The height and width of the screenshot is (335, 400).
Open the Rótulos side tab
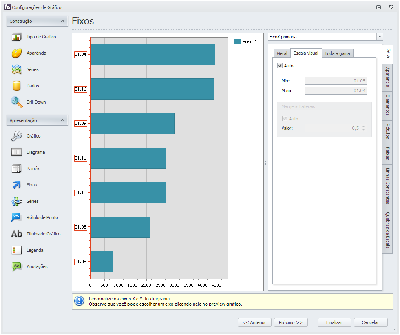[x=387, y=131]
